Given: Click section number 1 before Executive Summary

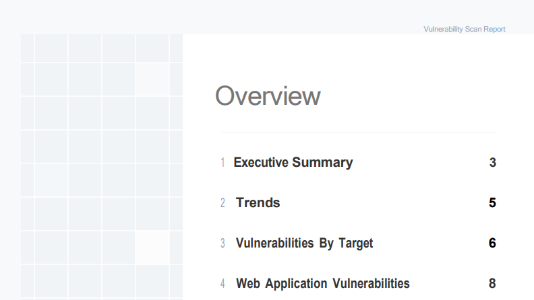Looking at the screenshot, I should coord(222,163).
